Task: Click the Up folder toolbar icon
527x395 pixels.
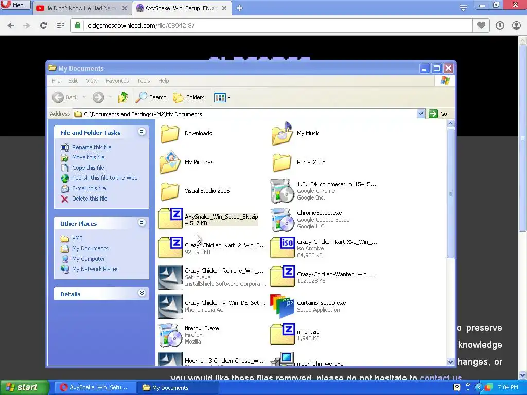Action: [x=123, y=97]
